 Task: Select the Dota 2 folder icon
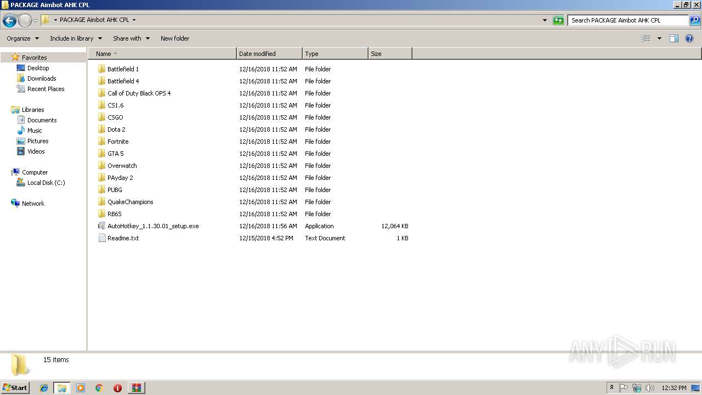coord(101,129)
